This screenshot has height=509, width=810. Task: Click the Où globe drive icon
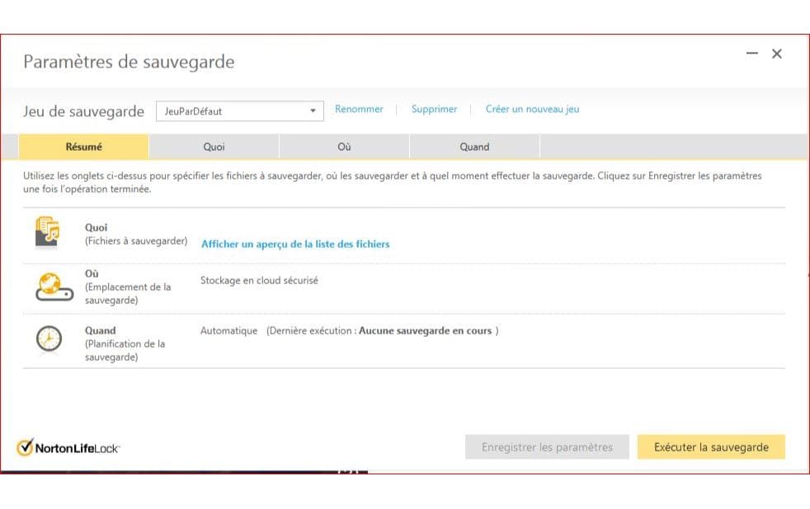(49, 287)
